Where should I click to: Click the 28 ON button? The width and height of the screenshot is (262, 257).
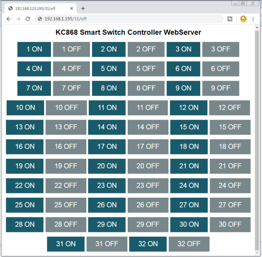[x=25, y=225]
